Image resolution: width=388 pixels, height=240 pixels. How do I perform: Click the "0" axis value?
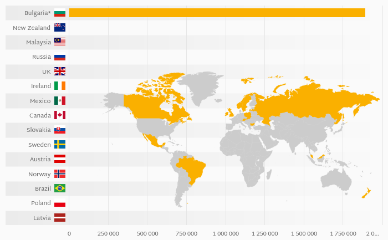(69, 233)
